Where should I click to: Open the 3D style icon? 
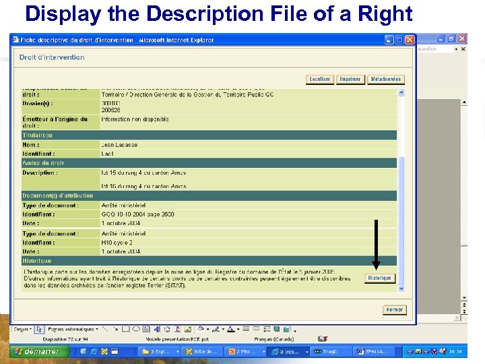tap(287, 329)
